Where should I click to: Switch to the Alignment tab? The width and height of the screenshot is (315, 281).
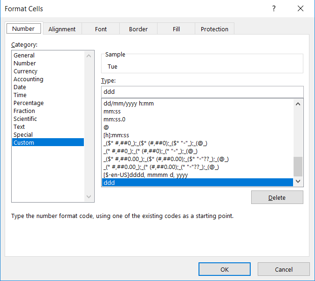[x=62, y=29]
